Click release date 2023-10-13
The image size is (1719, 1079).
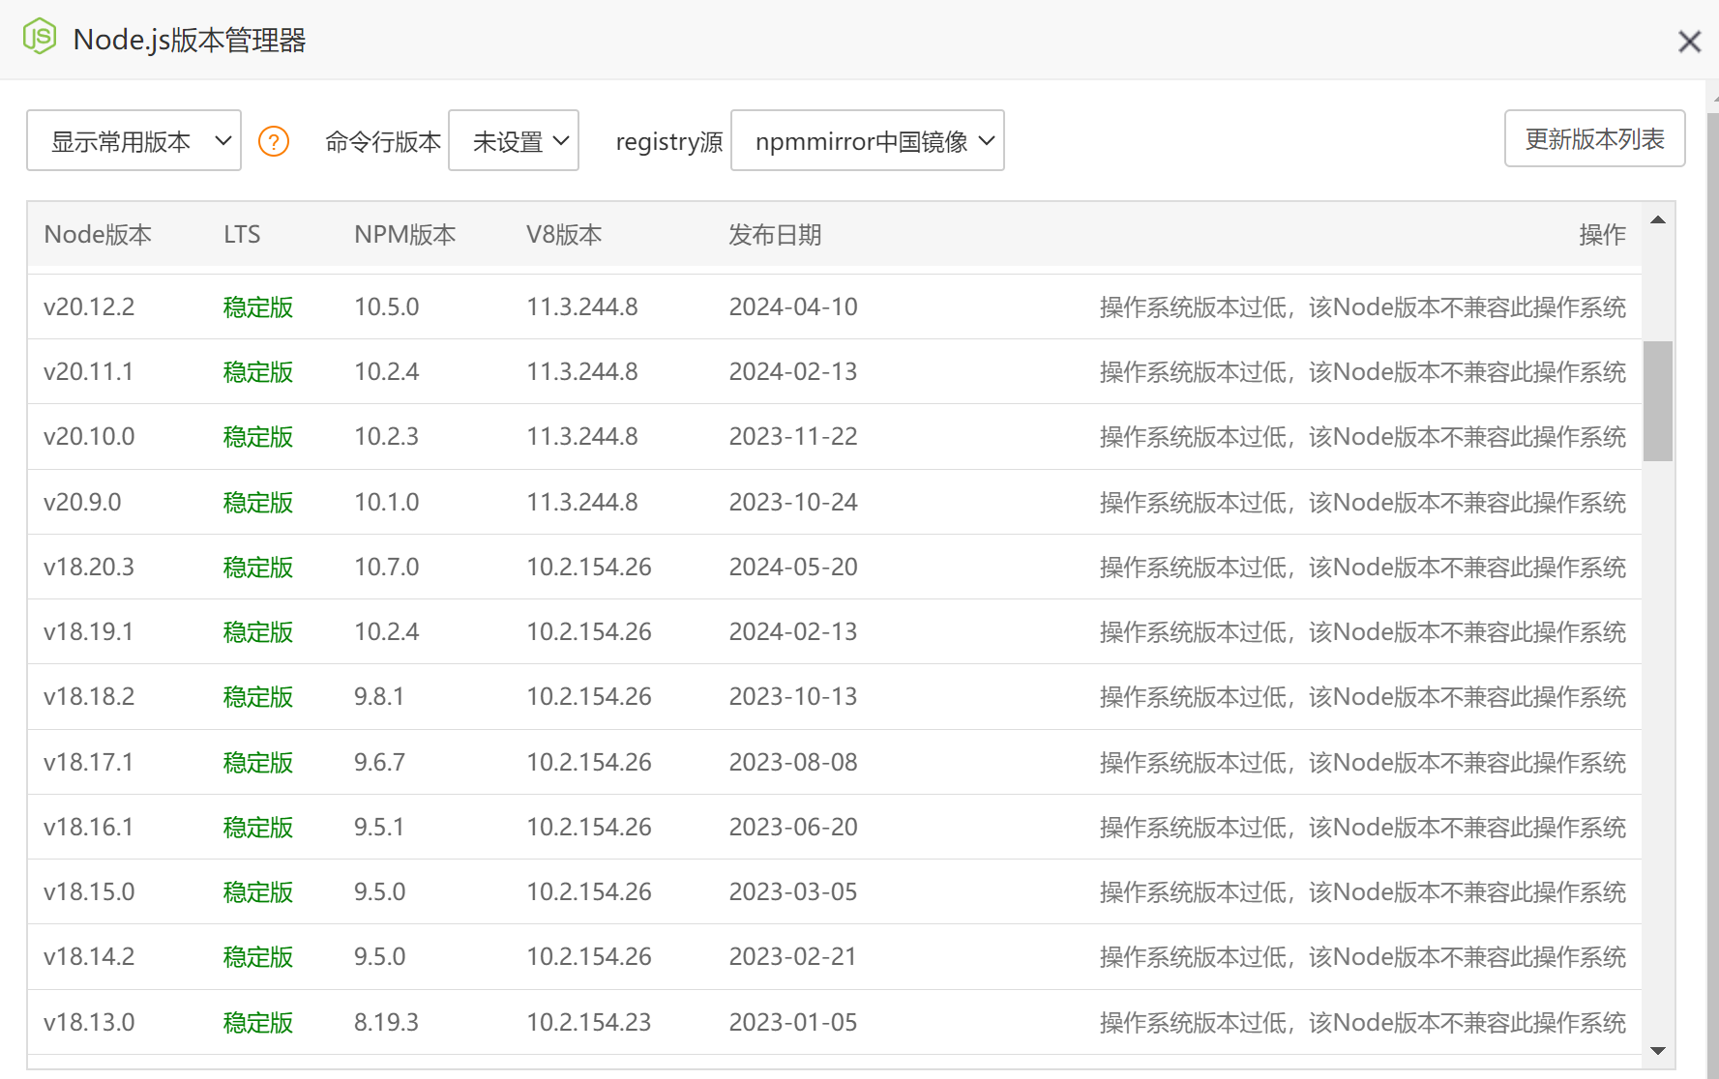tap(793, 697)
